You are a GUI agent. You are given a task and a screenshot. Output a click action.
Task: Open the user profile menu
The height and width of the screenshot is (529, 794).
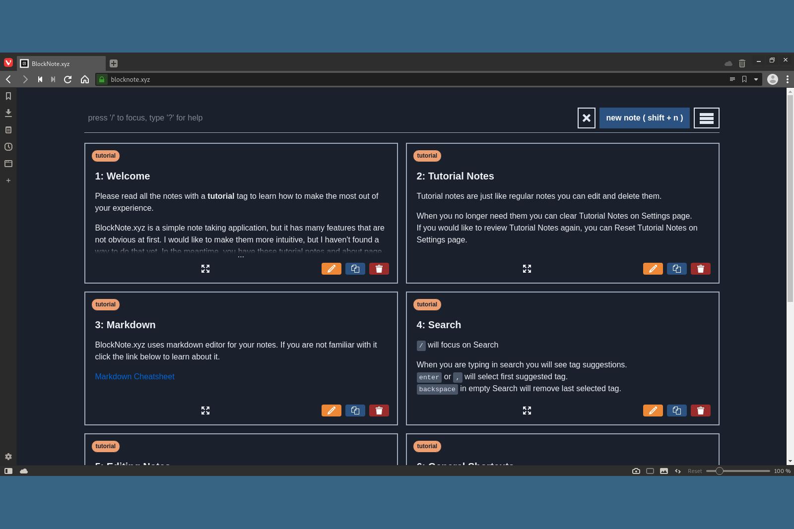tap(773, 79)
